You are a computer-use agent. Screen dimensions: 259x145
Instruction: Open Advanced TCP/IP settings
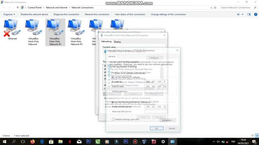(x=168, y=120)
